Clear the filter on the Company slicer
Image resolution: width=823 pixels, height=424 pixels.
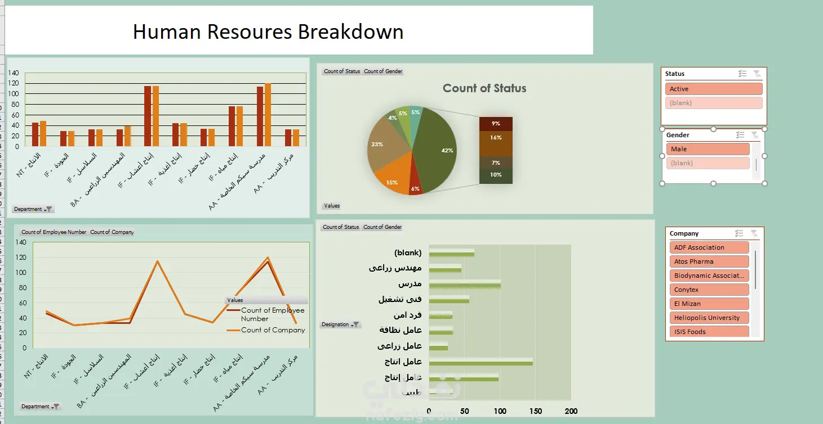point(754,233)
